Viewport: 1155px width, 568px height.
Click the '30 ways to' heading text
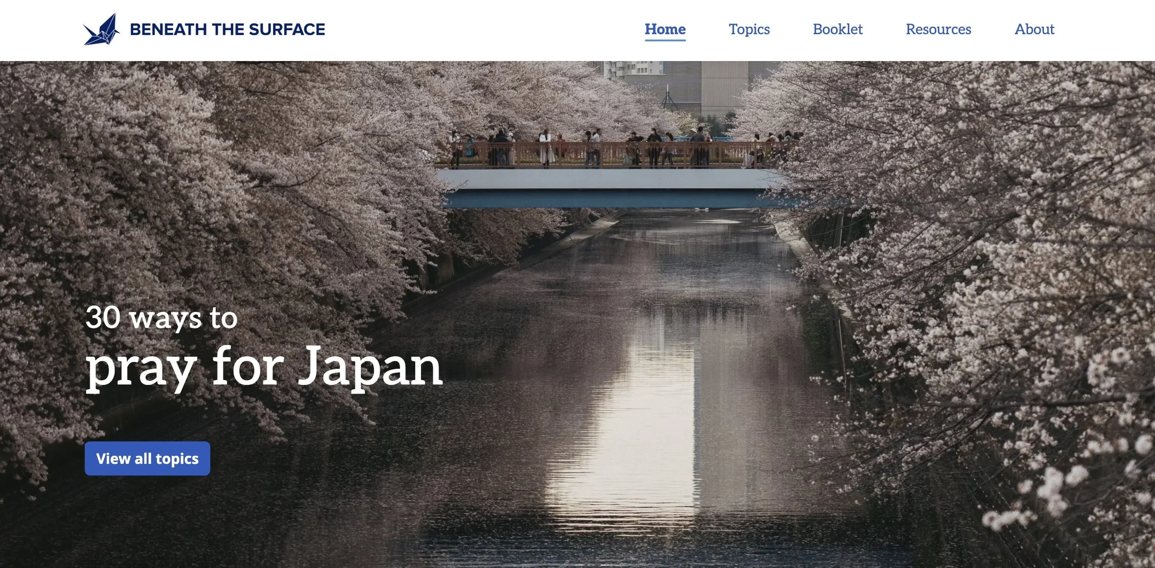[161, 318]
